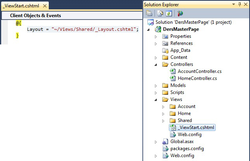Expand the References node

click(x=156, y=44)
